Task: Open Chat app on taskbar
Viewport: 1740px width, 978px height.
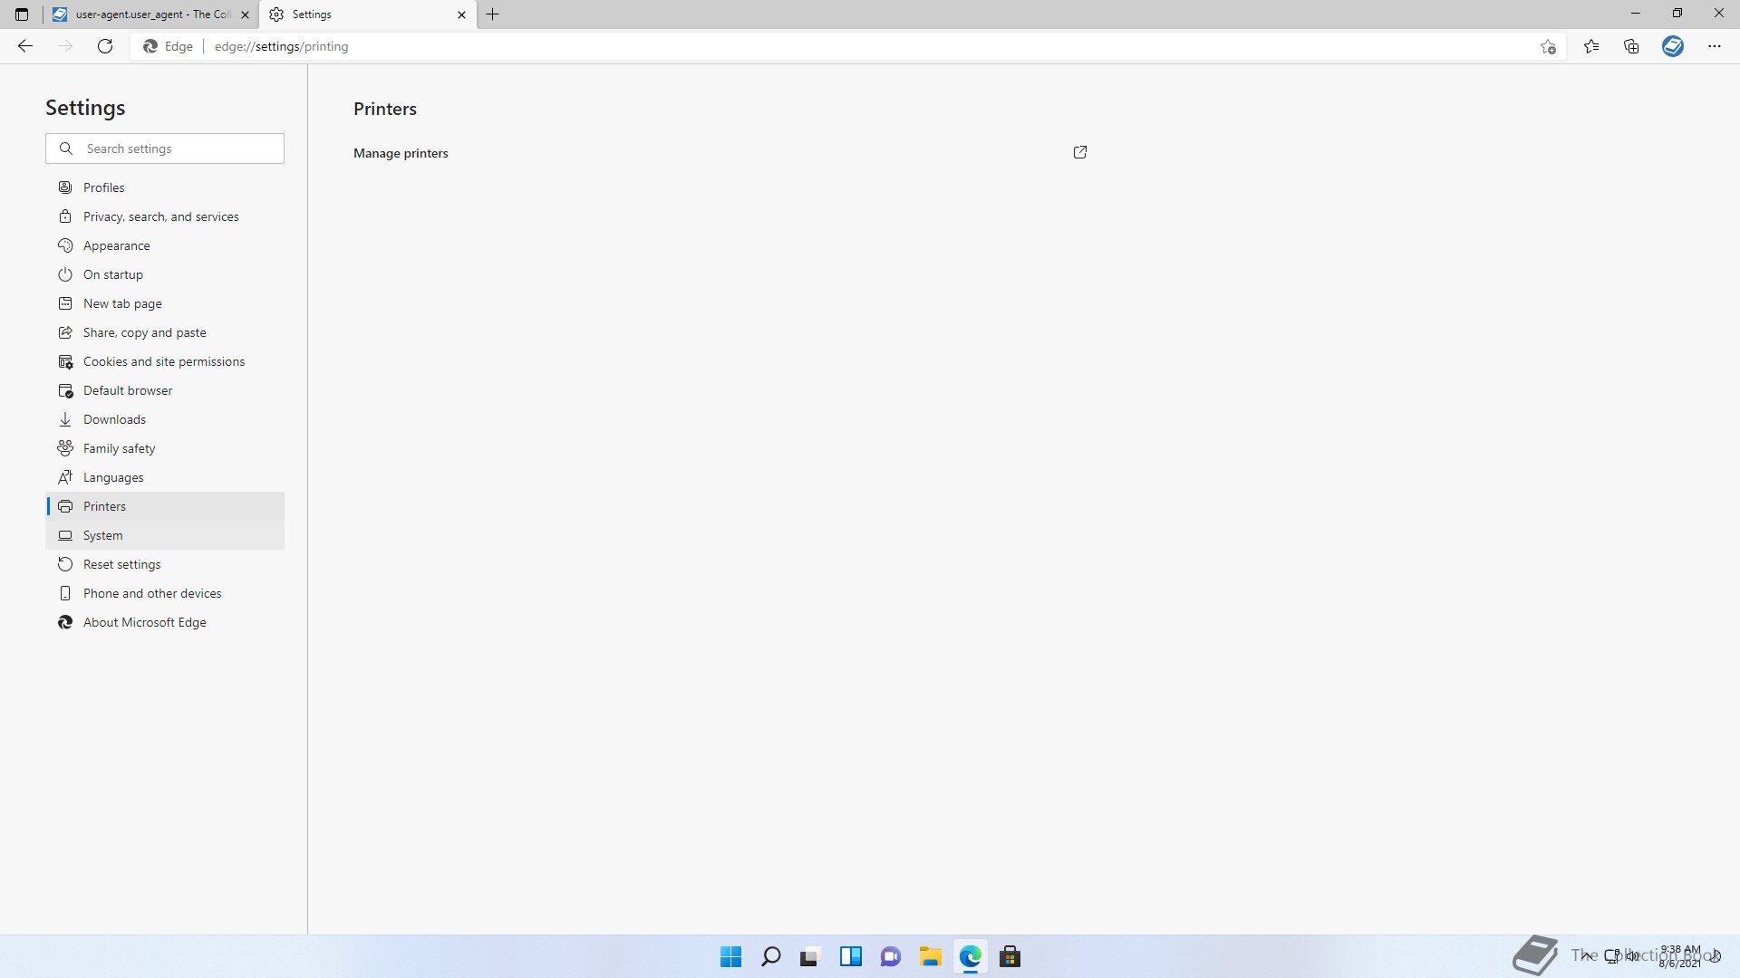Action: (x=890, y=956)
